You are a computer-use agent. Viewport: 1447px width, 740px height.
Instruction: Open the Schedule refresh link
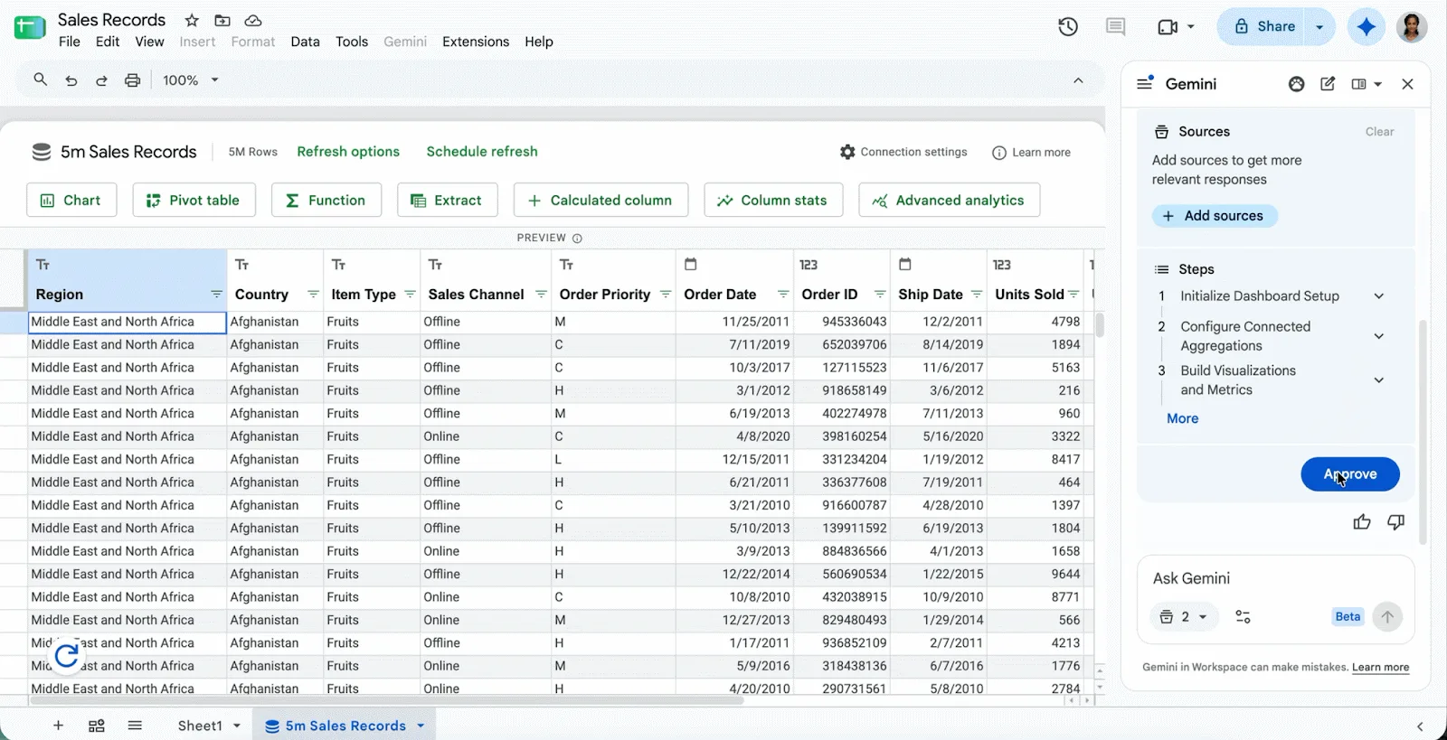482,152
